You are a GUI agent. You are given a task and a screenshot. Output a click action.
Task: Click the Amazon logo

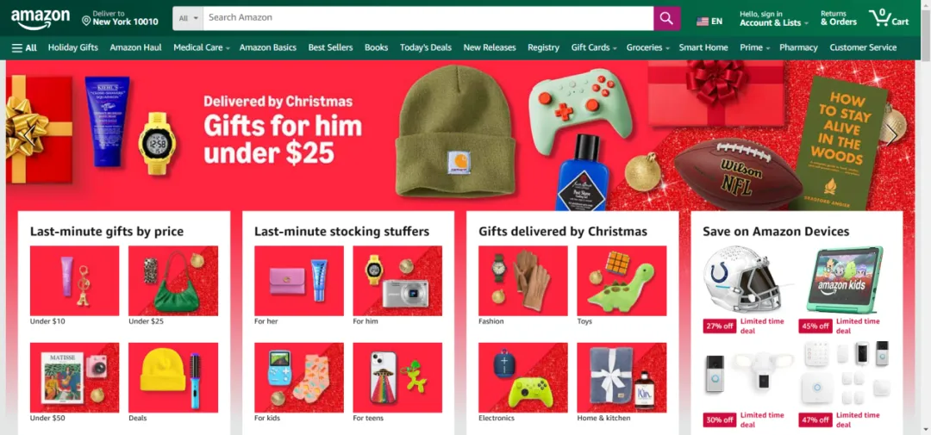(40, 20)
